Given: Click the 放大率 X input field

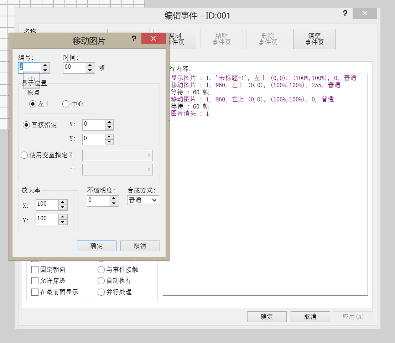Looking at the screenshot, I should point(47,205).
